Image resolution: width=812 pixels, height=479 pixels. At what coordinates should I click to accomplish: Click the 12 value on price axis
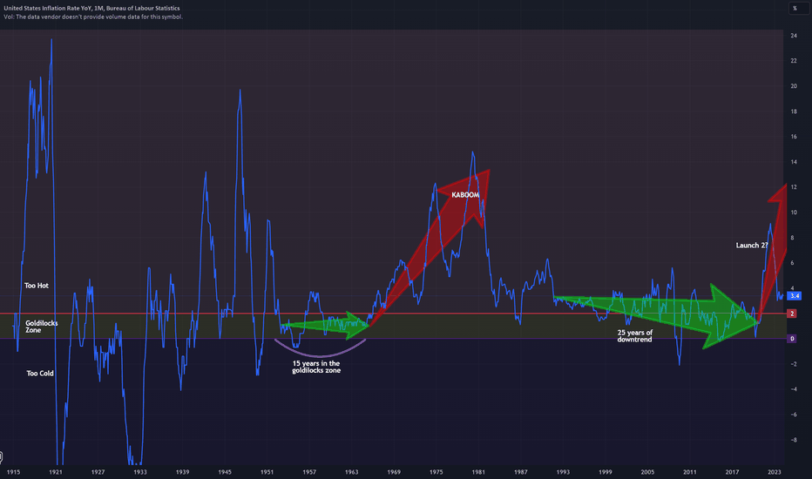tap(794, 187)
